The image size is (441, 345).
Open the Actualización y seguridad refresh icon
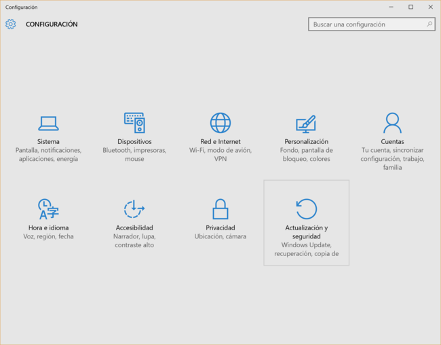tap(306, 209)
